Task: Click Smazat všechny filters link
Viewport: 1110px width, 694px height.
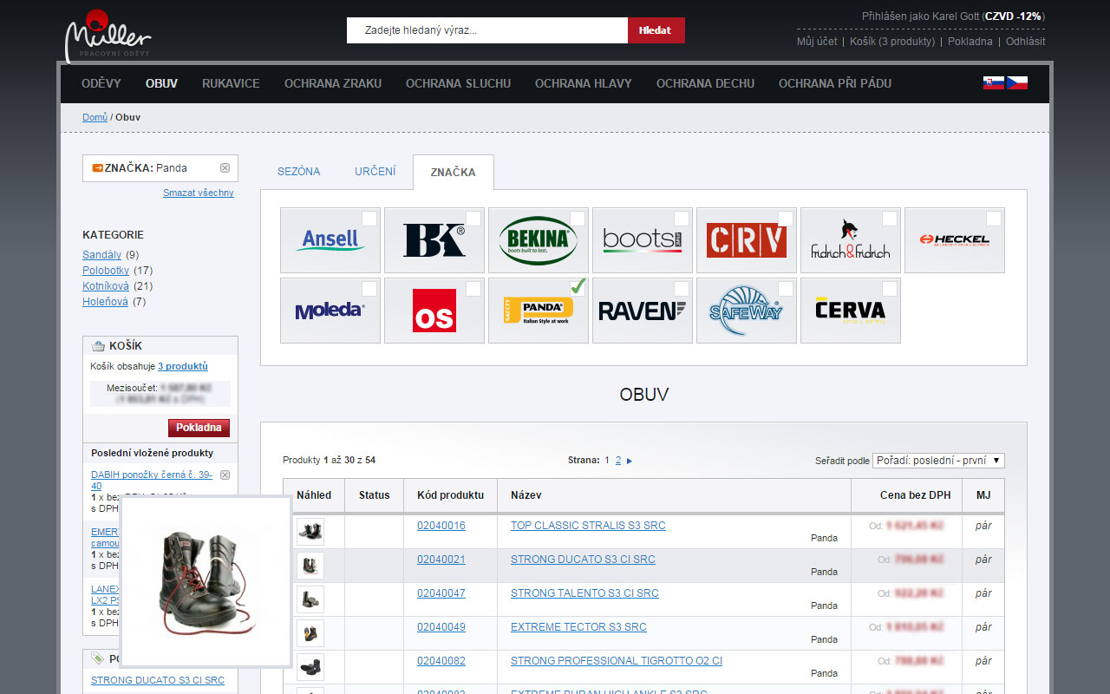Action: pyautogui.click(x=199, y=193)
